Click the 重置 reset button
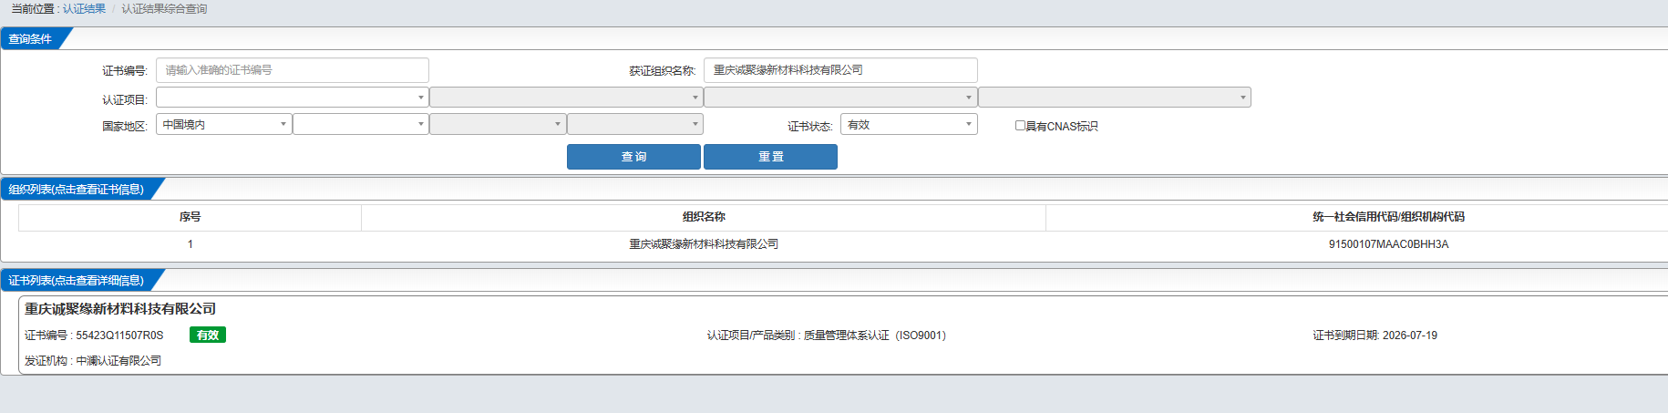This screenshot has width=1668, height=413. tap(770, 157)
